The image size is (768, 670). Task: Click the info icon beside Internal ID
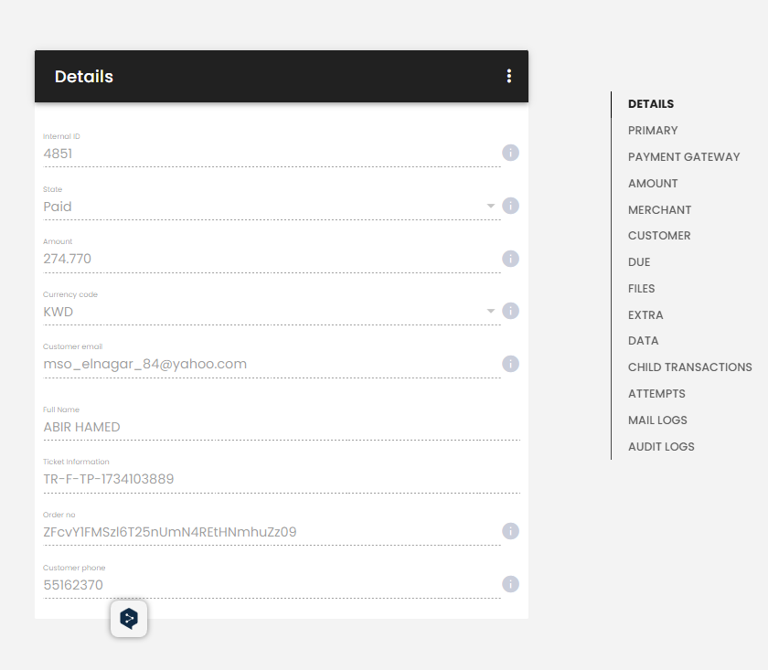[x=510, y=153]
